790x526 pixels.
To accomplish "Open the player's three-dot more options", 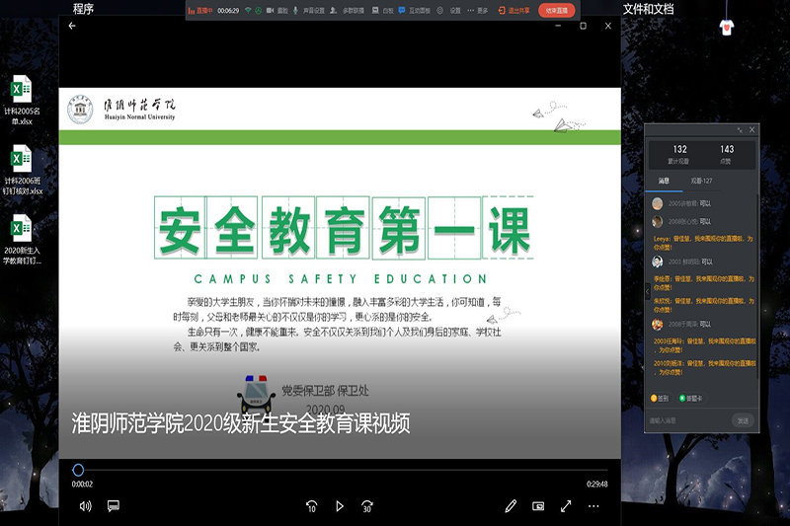I will [593, 506].
